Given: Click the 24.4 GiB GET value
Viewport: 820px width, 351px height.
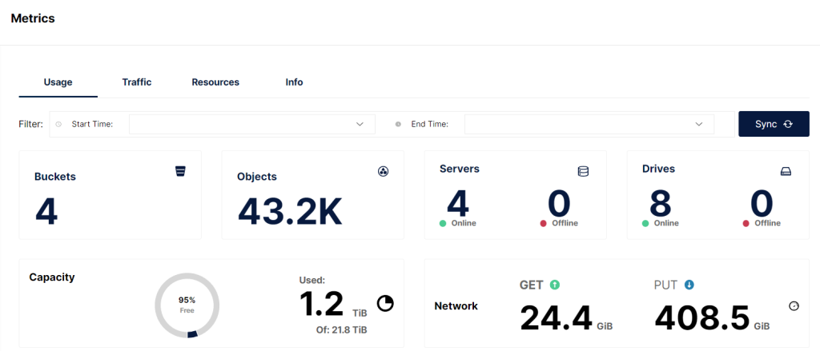Looking at the screenshot, I should (566, 318).
